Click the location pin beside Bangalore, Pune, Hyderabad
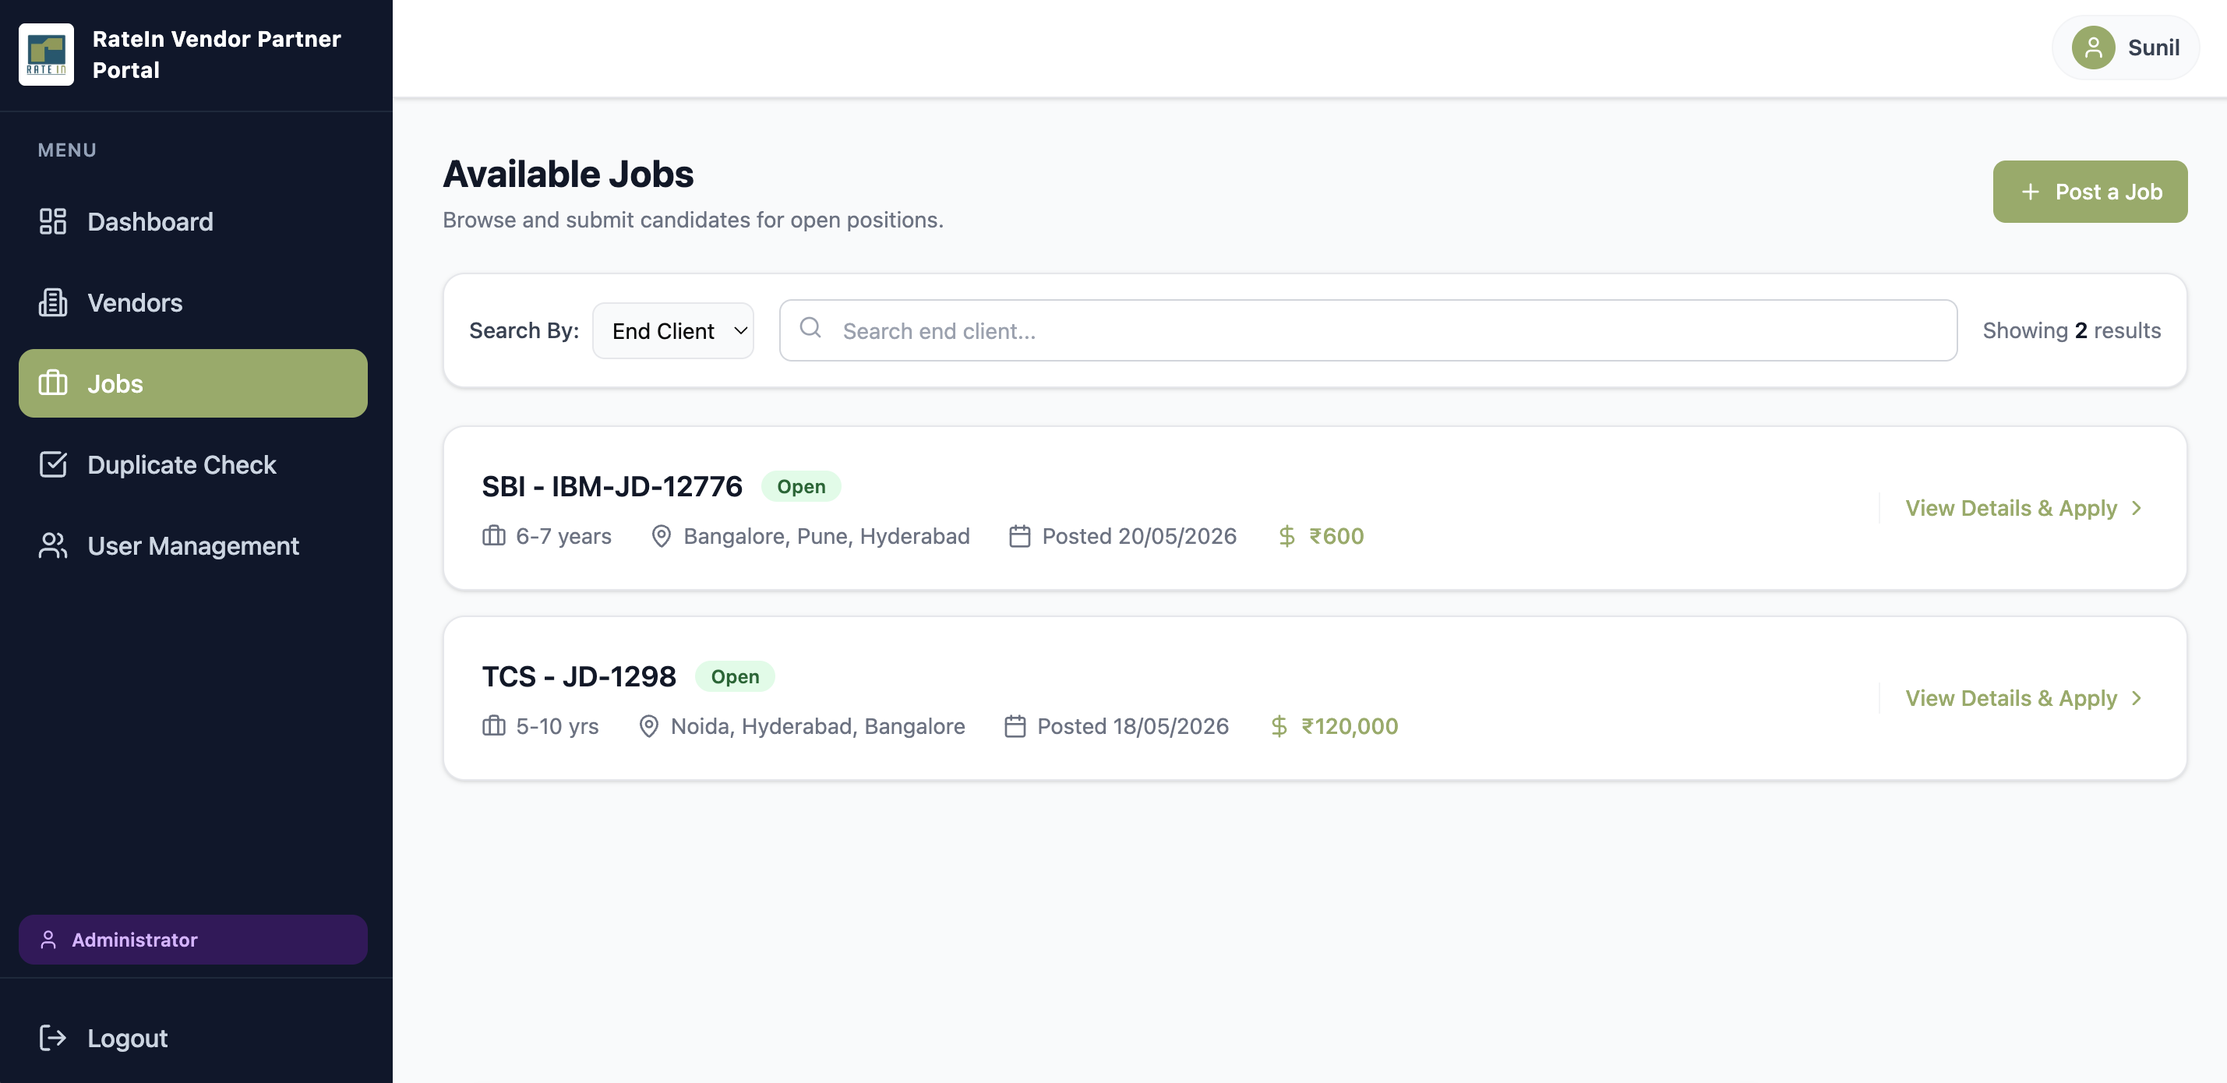 click(x=662, y=536)
